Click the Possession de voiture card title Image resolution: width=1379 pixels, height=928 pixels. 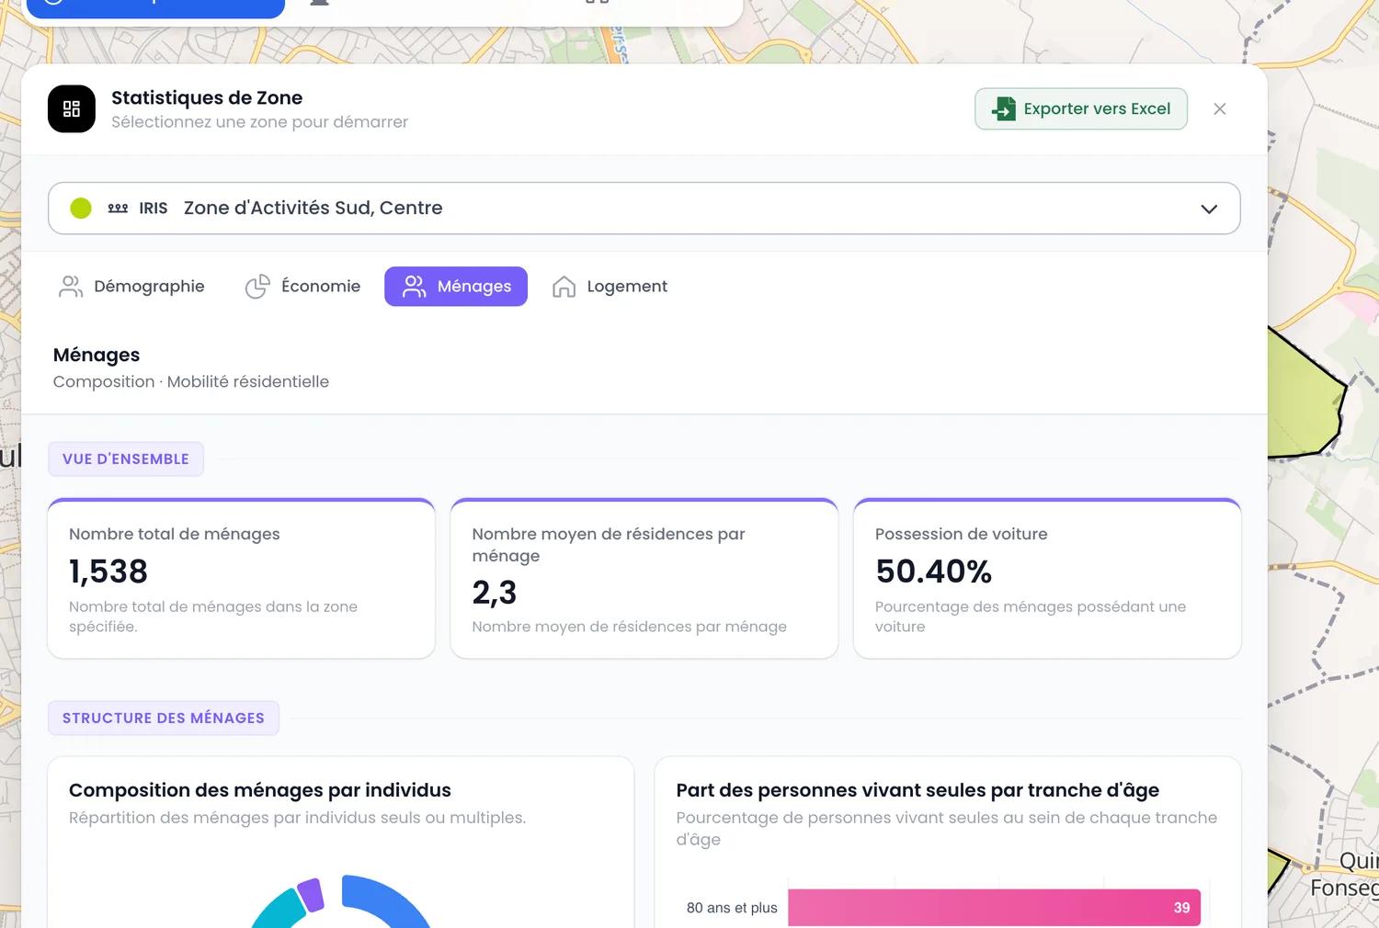coord(962,534)
